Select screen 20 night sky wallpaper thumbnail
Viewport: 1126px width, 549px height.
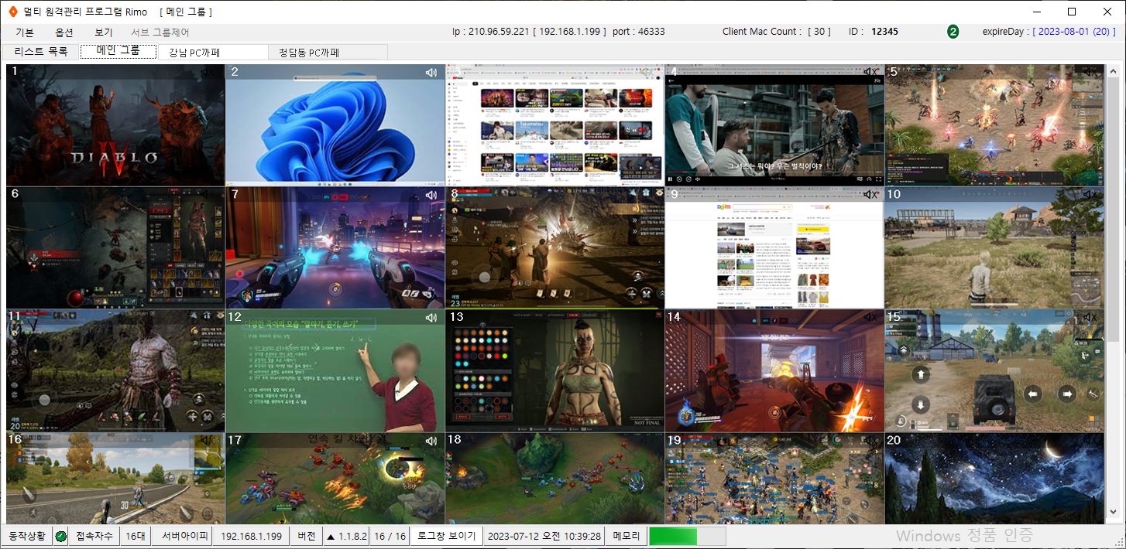tap(994, 479)
